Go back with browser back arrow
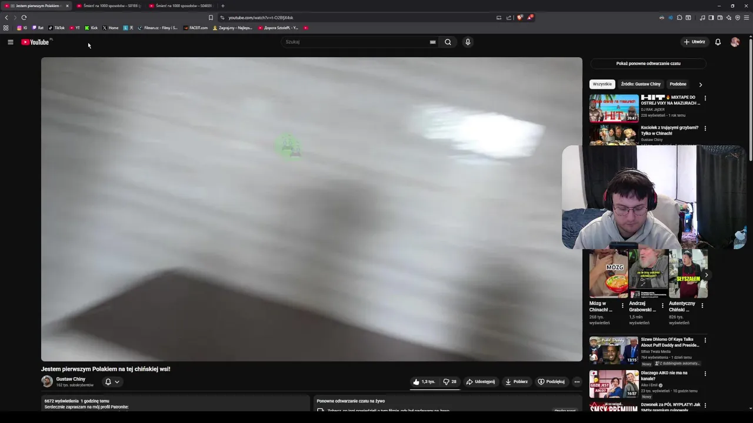 point(6,18)
